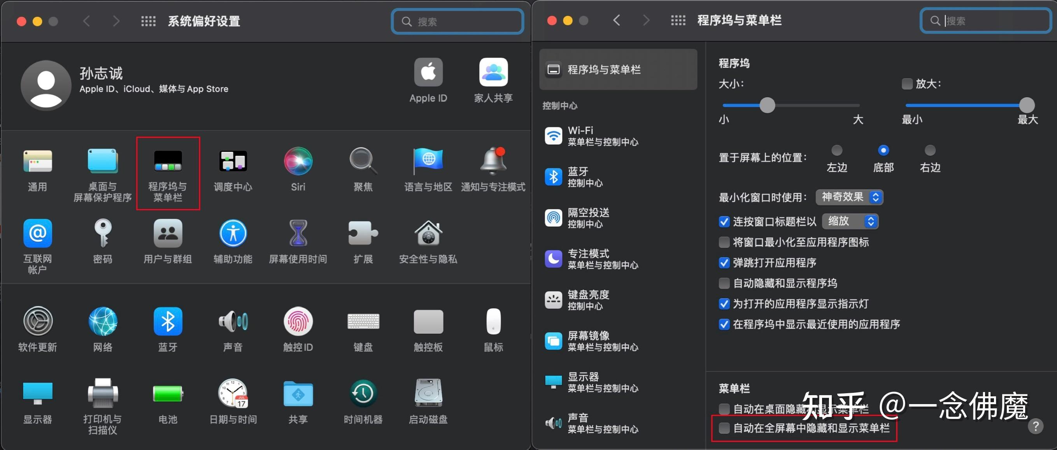Open 共享 folder icon

[298, 394]
